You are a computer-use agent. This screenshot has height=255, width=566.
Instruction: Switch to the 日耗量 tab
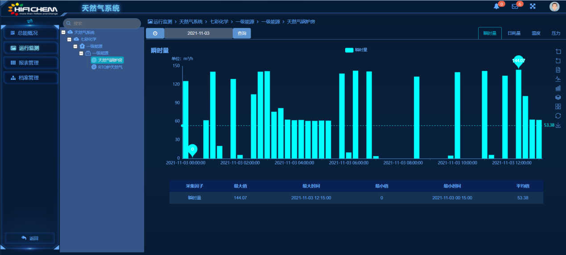[514, 33]
